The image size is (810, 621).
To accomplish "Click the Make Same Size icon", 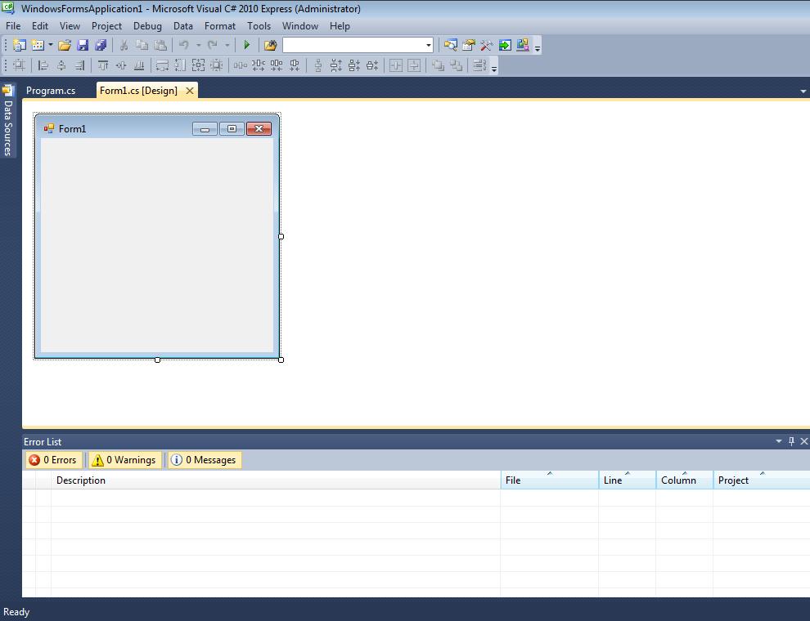I will (198, 65).
